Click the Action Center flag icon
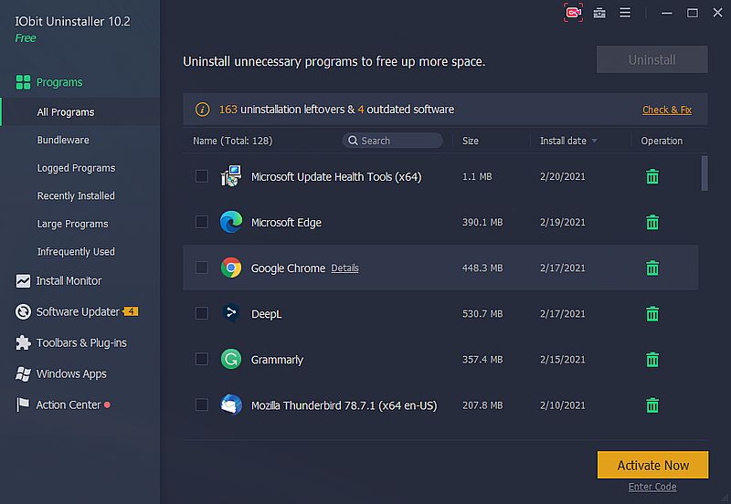Screen dimensions: 731x504 [22, 404]
